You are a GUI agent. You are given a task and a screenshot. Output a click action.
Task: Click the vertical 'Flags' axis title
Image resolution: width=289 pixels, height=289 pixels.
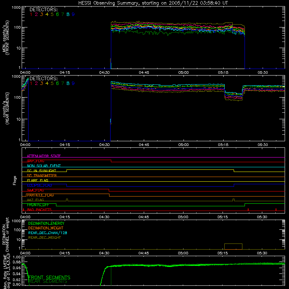pos(15,180)
